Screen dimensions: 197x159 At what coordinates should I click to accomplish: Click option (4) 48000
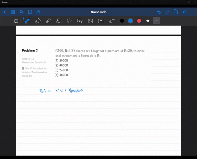61,75
